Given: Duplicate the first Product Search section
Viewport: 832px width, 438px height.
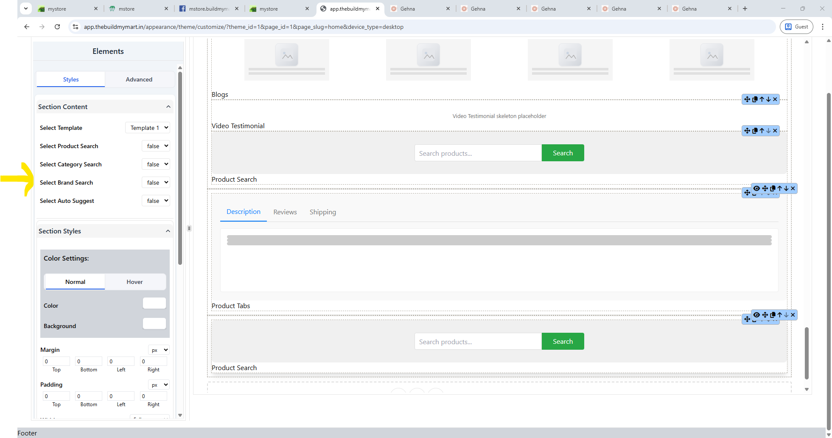Looking at the screenshot, I should point(755,131).
